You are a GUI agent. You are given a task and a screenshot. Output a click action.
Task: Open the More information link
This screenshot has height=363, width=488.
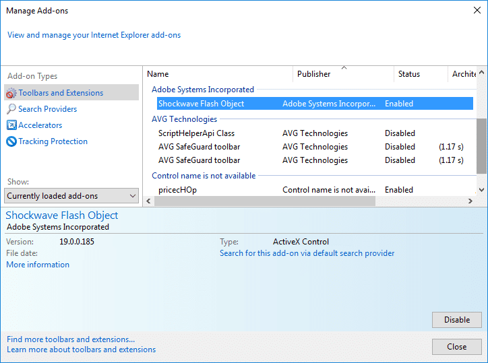click(x=38, y=265)
